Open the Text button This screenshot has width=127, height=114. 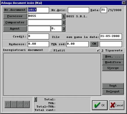(113, 86)
